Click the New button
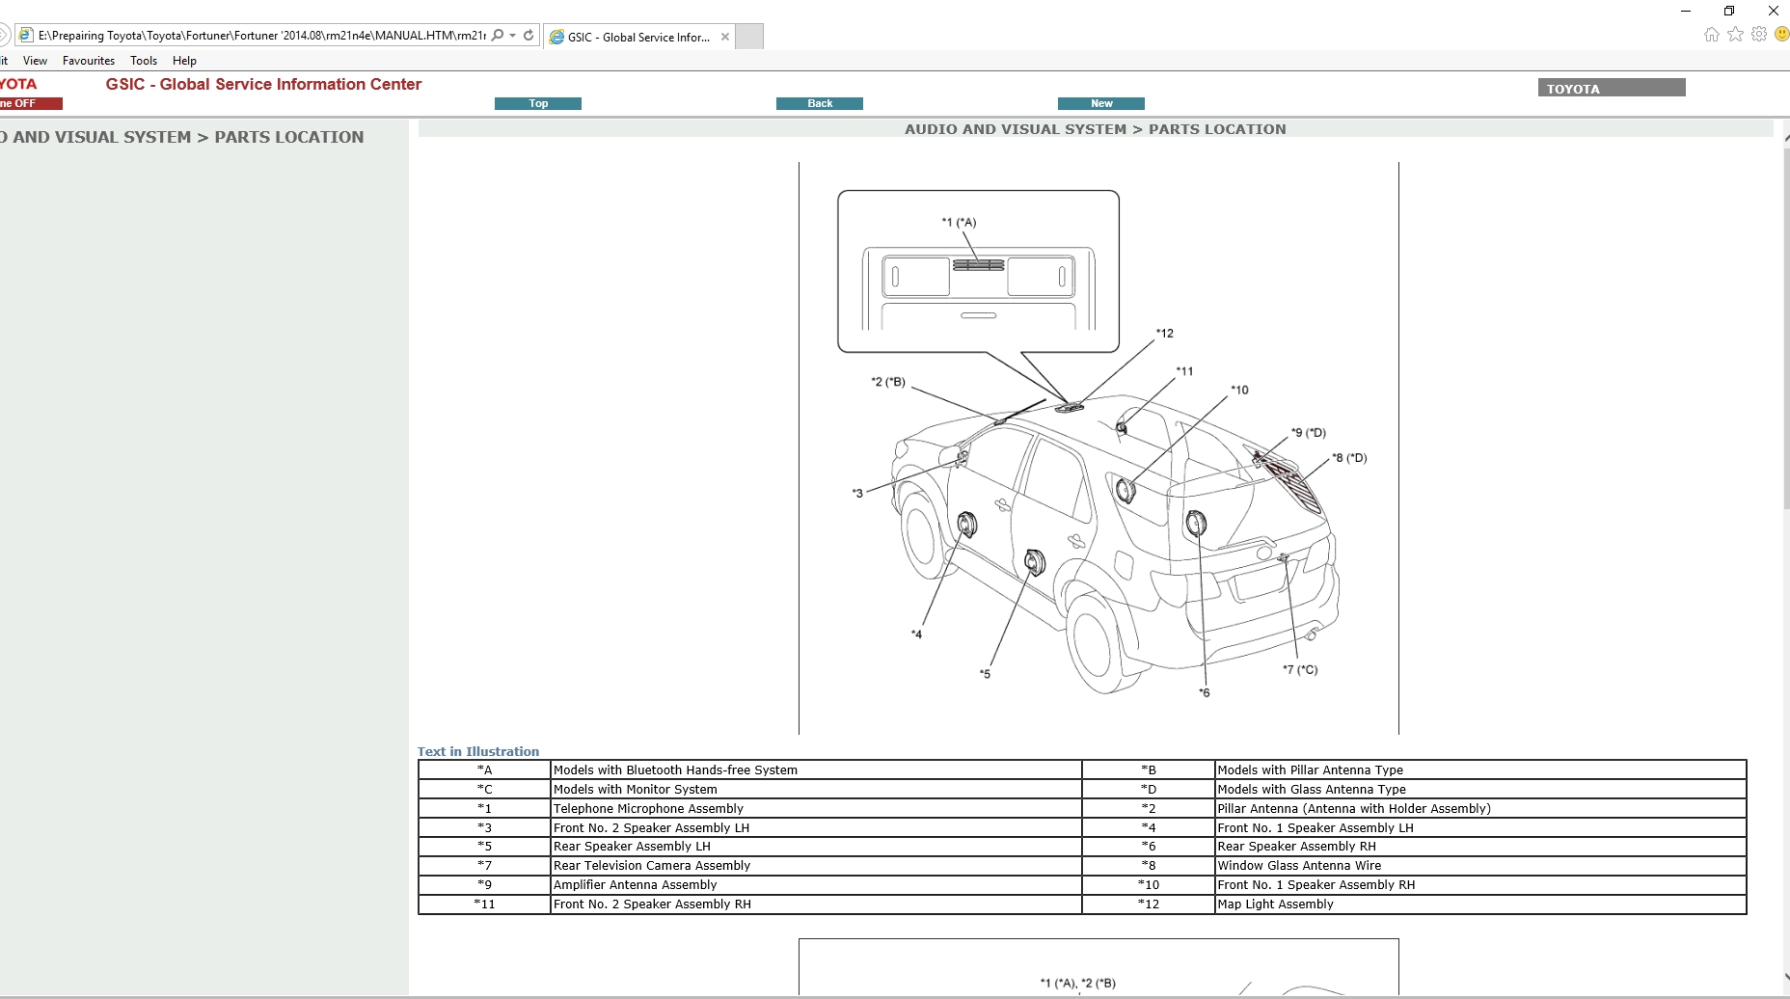Image resolution: width=1790 pixels, height=999 pixels. click(1101, 103)
